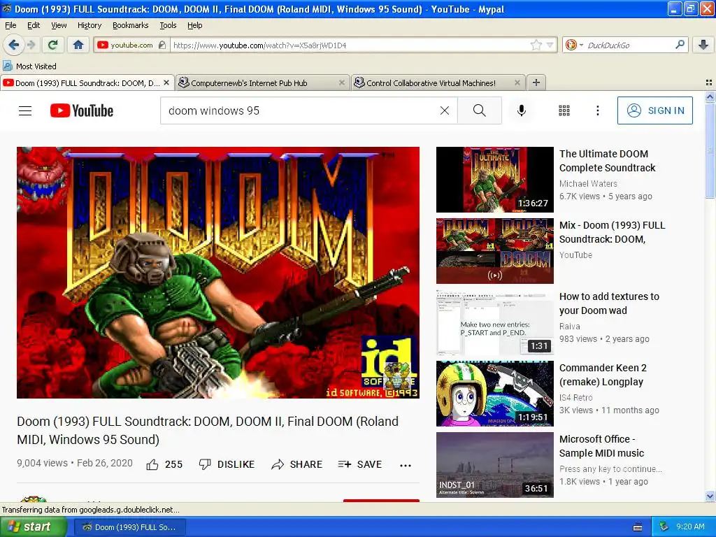Clear the search text with X

point(444,110)
